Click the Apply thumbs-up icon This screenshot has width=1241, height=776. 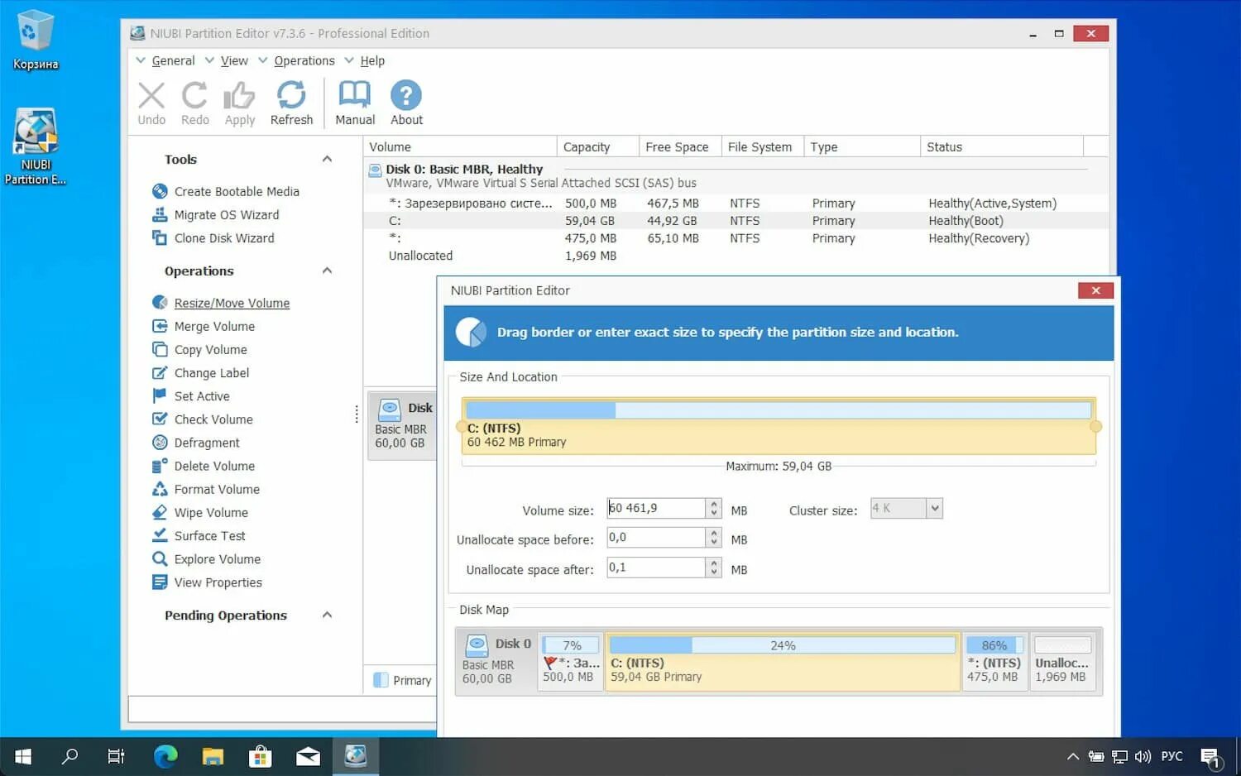coord(239,96)
